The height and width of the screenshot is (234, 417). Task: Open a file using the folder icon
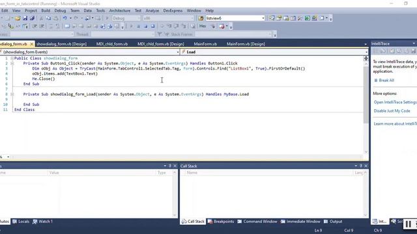coord(18,18)
